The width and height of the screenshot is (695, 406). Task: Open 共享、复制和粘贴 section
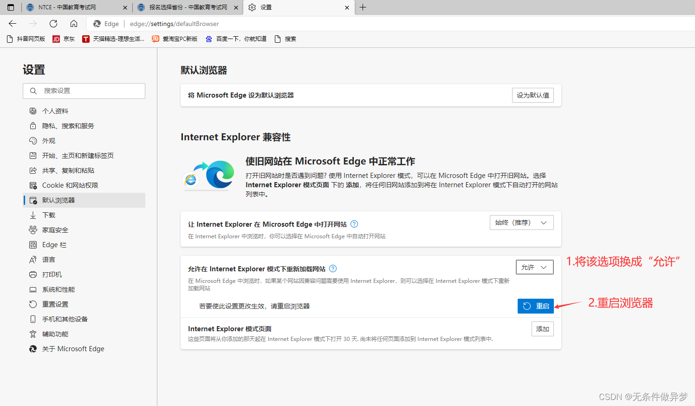point(84,170)
